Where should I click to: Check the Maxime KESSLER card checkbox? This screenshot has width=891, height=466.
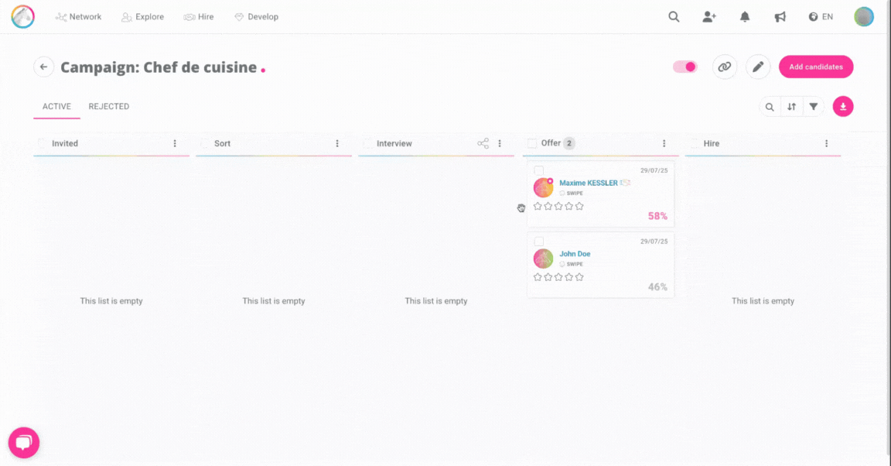pos(539,170)
